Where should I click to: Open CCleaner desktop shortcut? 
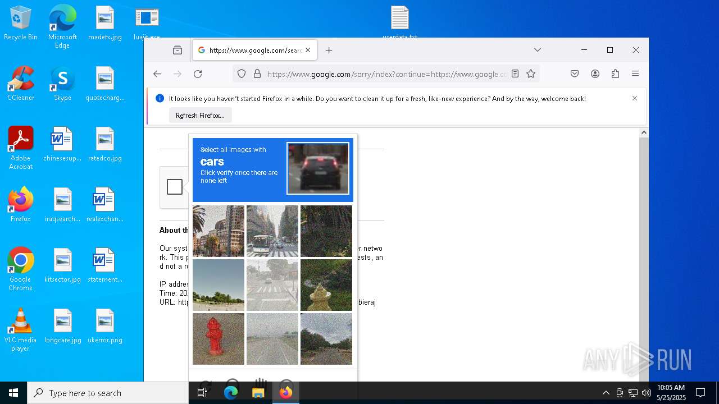coord(21,84)
